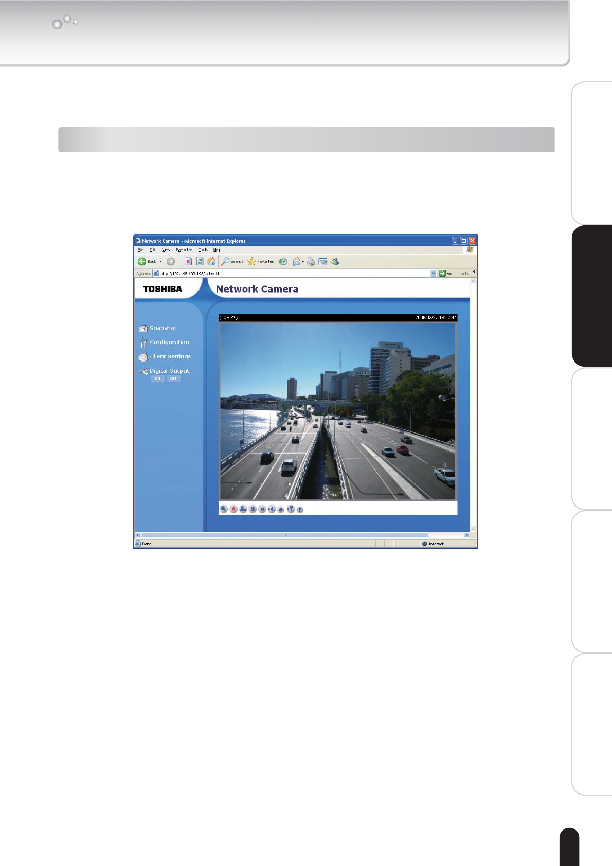Click the live video view
The image size is (612, 866).
click(338, 411)
